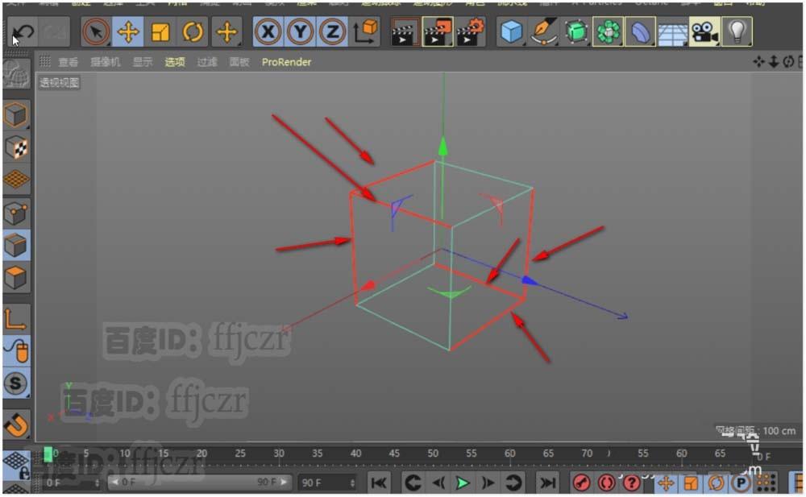This screenshot has height=497, width=806.
Task: Open the Pen spline tool
Action: point(542,31)
